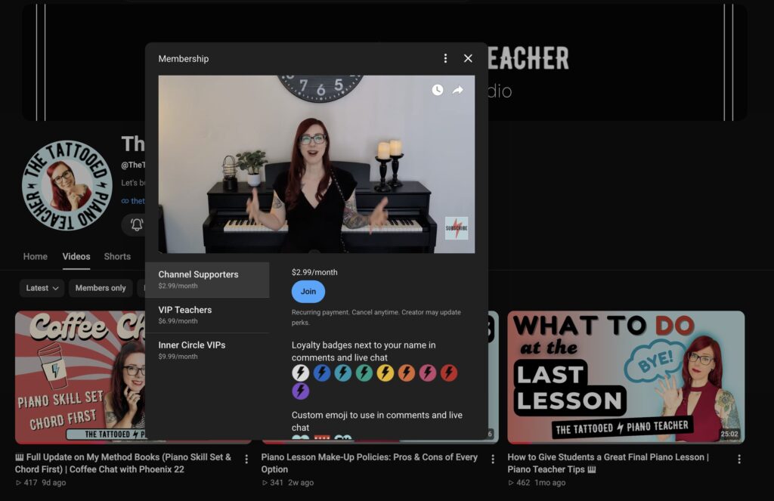This screenshot has width=774, height=501.
Task: Click the purple lightning loyalty badge
Action: click(301, 391)
